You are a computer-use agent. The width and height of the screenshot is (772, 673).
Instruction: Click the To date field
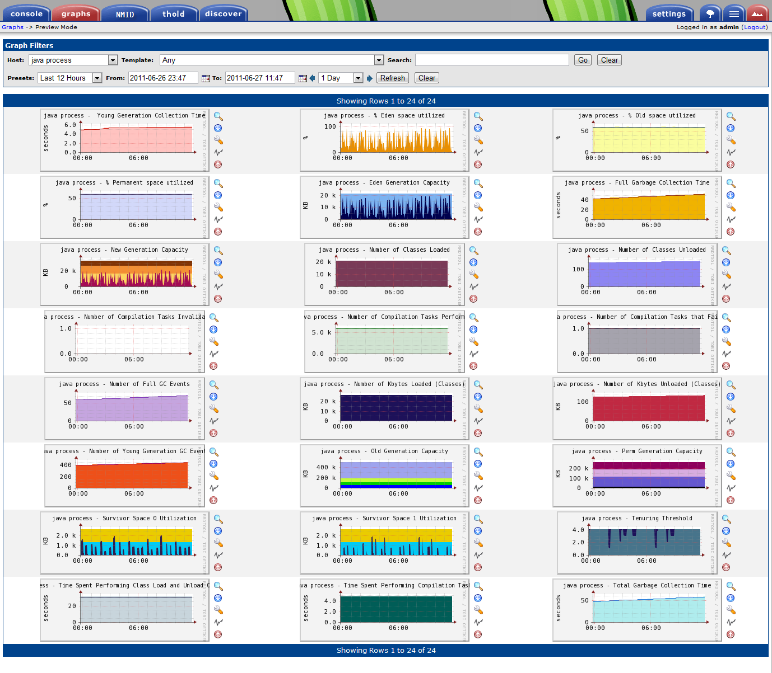(260, 78)
